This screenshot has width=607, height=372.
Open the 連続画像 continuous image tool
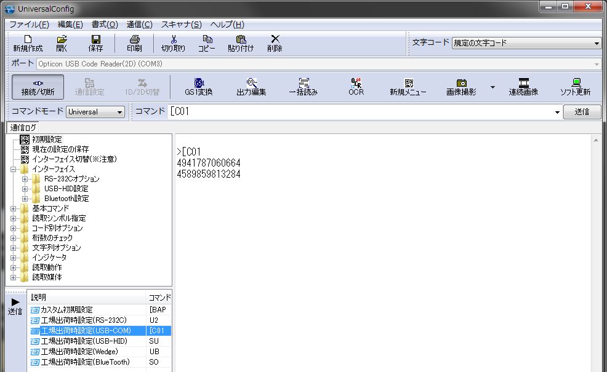pyautogui.click(x=523, y=87)
